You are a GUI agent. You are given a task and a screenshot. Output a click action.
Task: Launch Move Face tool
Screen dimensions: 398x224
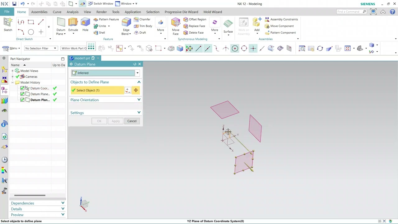pyautogui.click(x=176, y=26)
